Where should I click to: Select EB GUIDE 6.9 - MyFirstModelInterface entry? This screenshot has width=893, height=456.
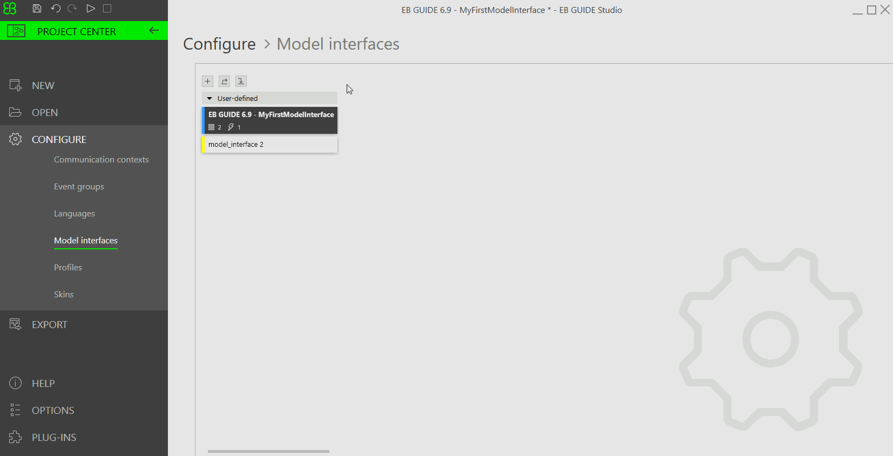pos(269,120)
